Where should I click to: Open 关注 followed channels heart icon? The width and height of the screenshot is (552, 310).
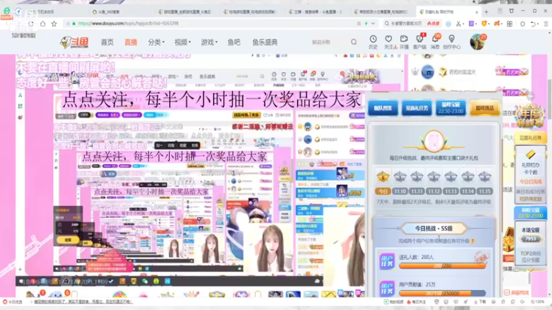[388, 42]
